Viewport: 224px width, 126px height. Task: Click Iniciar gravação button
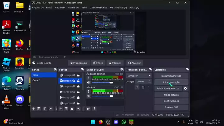(x=171, y=82)
